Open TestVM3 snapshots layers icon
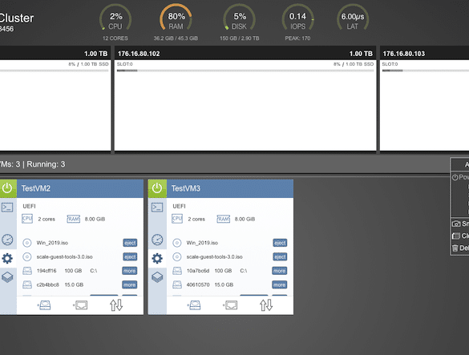Screen dimensions: 469x355 click(157, 277)
